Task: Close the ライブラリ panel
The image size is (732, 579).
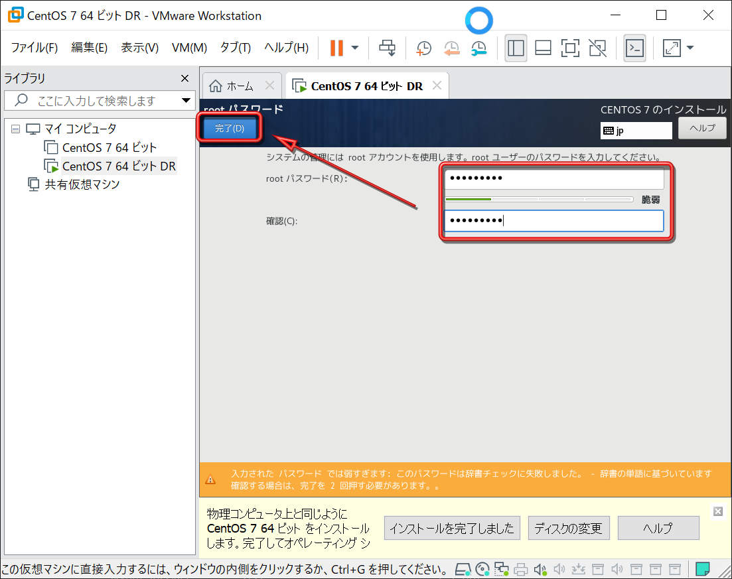Action: click(185, 78)
